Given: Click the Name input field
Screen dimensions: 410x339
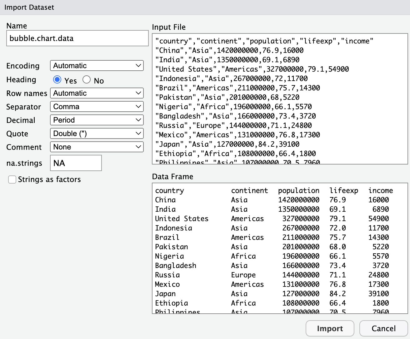Looking at the screenshot, I should 77,38.
